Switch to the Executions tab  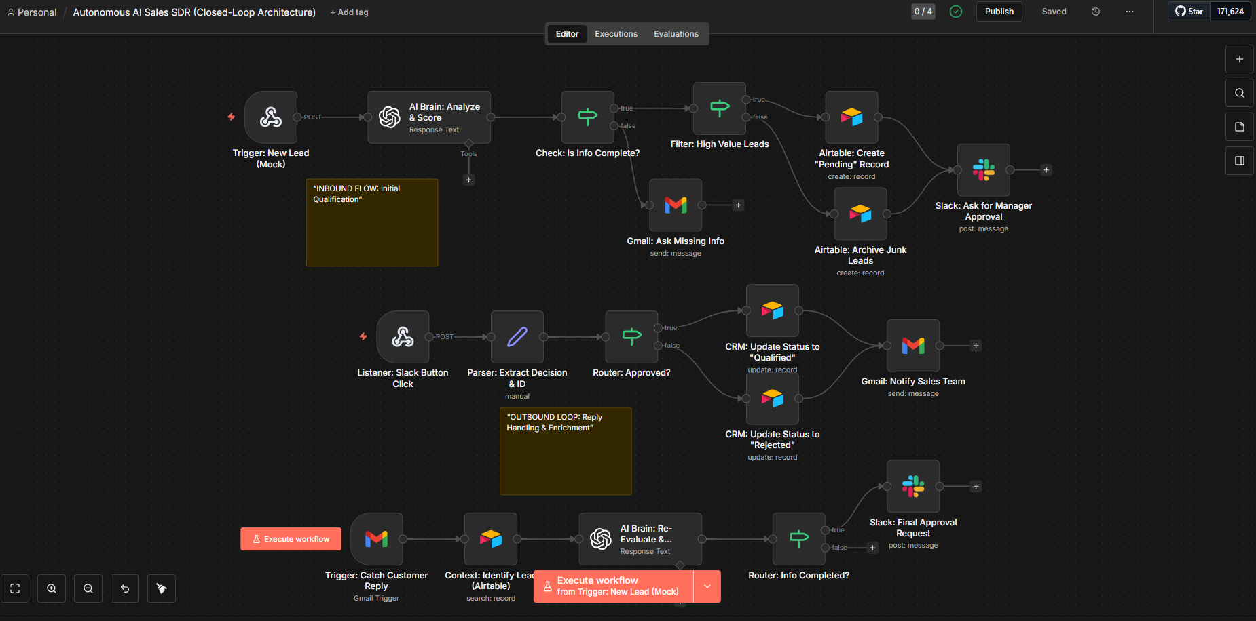pyautogui.click(x=616, y=34)
